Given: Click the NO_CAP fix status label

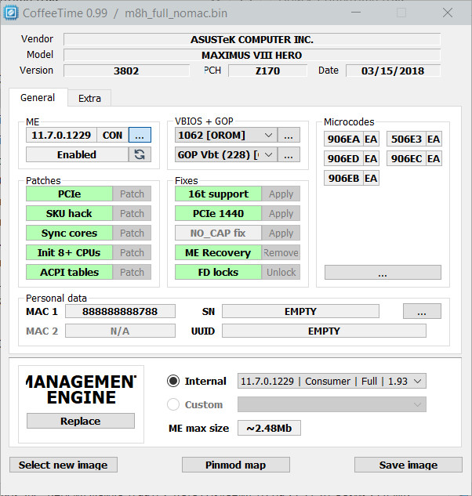Looking at the screenshot, I should click(x=219, y=234).
